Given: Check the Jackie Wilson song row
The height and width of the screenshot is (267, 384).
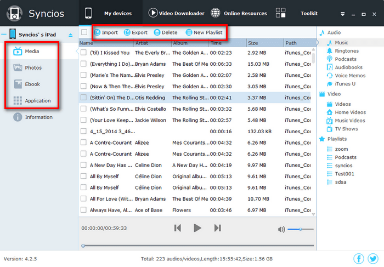Looking at the screenshot, I should 83,120.
